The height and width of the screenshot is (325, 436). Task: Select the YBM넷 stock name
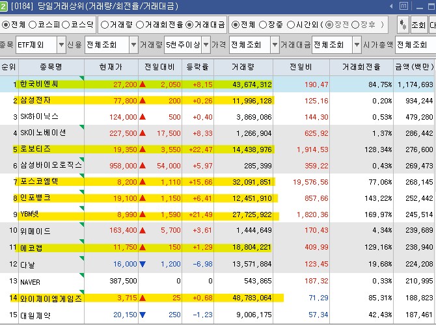click(x=29, y=214)
